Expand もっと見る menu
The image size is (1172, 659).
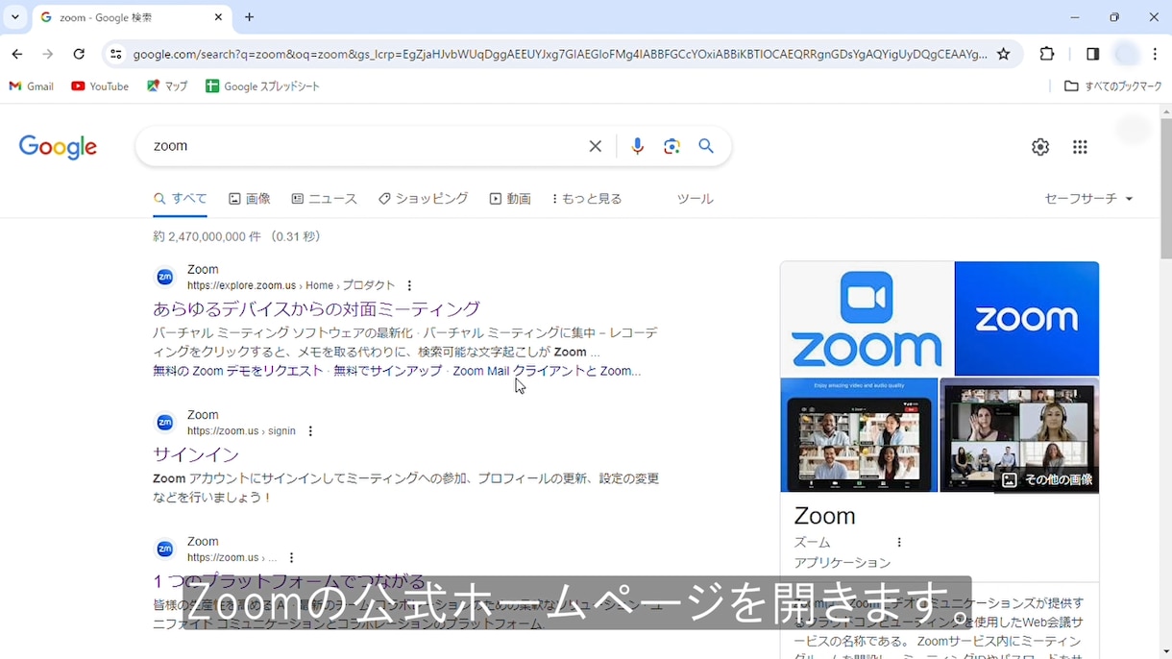point(587,199)
